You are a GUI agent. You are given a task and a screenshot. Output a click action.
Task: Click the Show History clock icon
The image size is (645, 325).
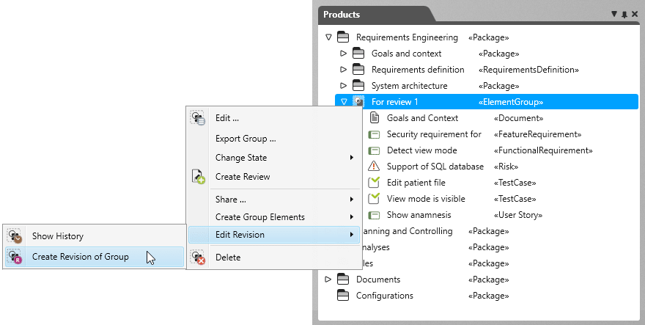pyautogui.click(x=15, y=236)
